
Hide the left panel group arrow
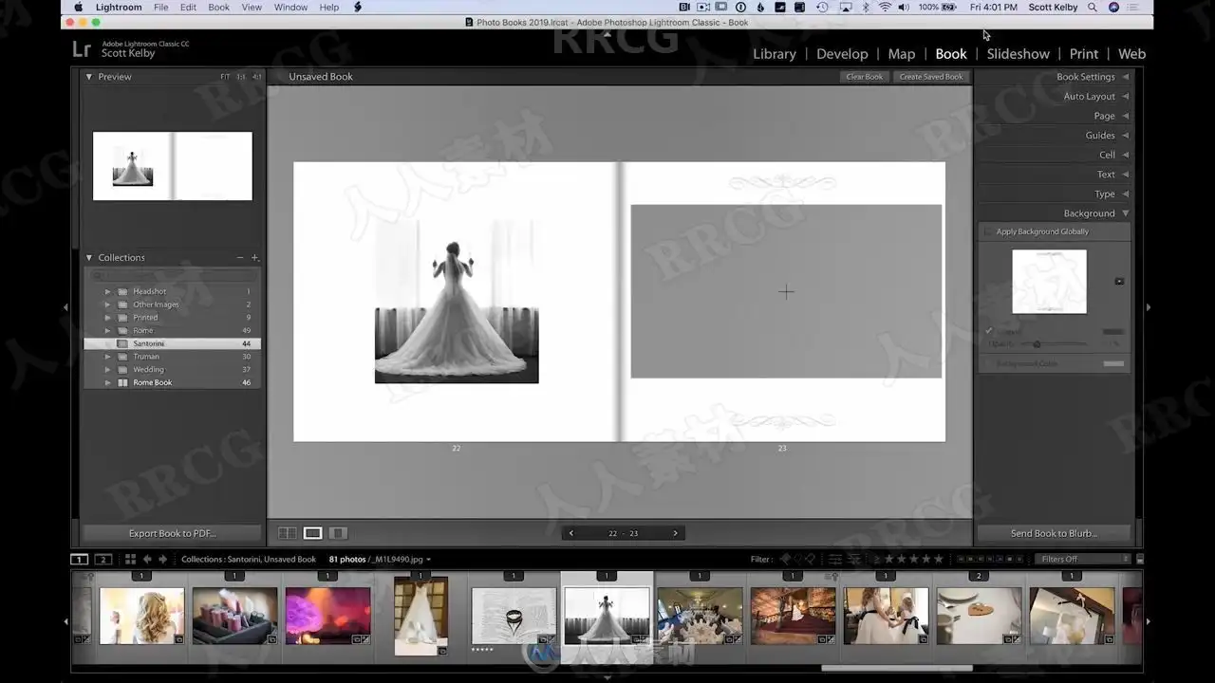tap(65, 307)
